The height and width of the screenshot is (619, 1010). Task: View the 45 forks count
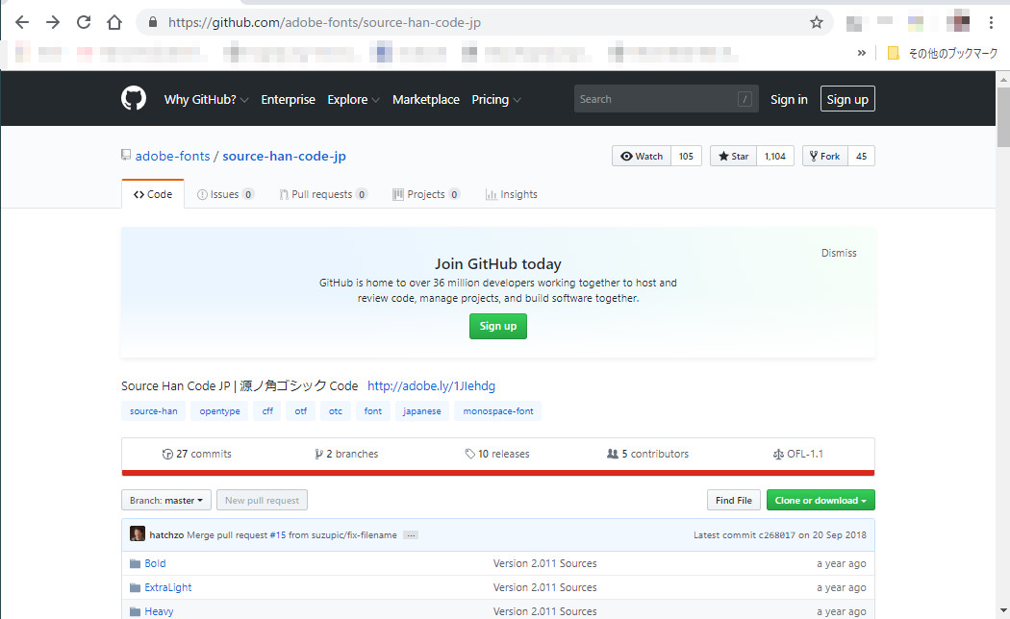(861, 157)
